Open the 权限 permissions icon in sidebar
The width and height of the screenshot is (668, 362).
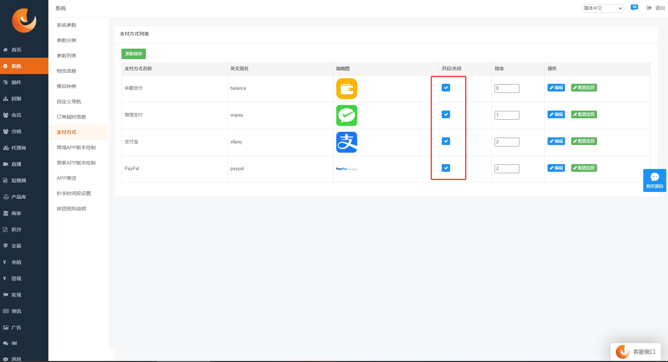6,99
